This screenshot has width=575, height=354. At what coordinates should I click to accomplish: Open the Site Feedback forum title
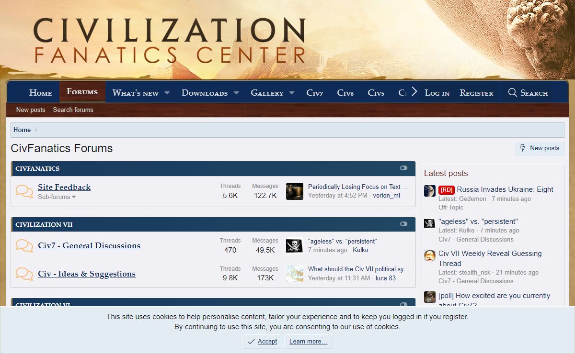(64, 187)
